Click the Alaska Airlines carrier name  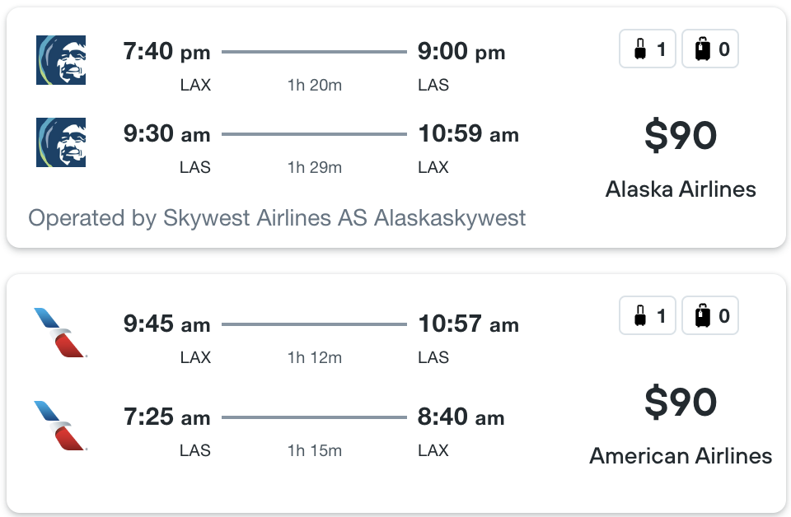tap(681, 189)
